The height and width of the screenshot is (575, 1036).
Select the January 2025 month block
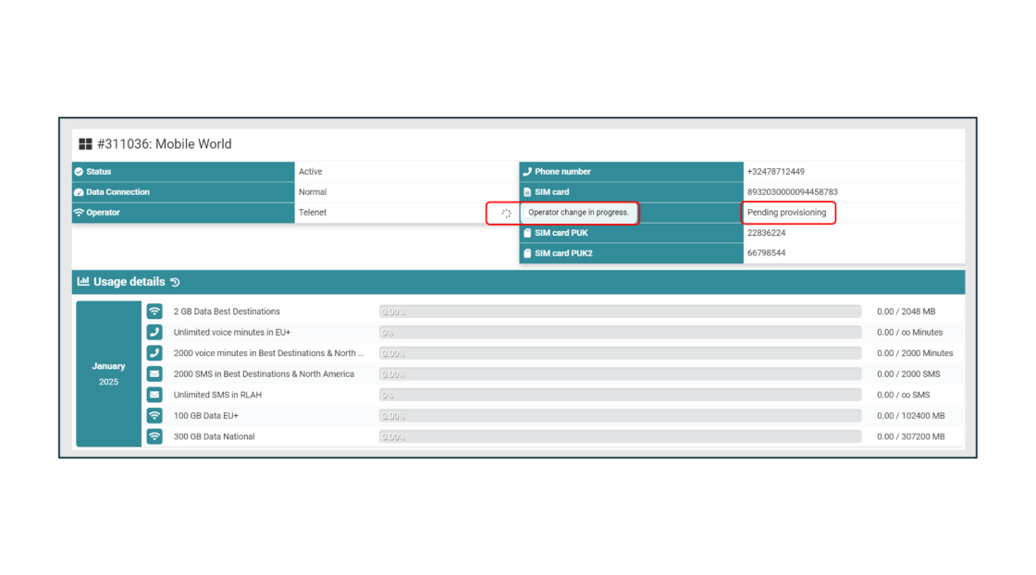[109, 373]
